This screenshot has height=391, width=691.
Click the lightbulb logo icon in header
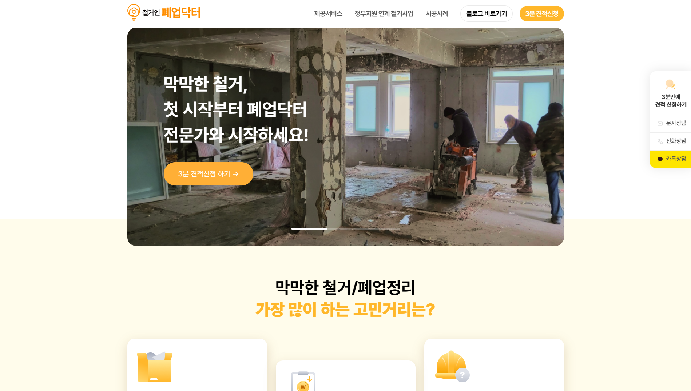pyautogui.click(x=134, y=12)
